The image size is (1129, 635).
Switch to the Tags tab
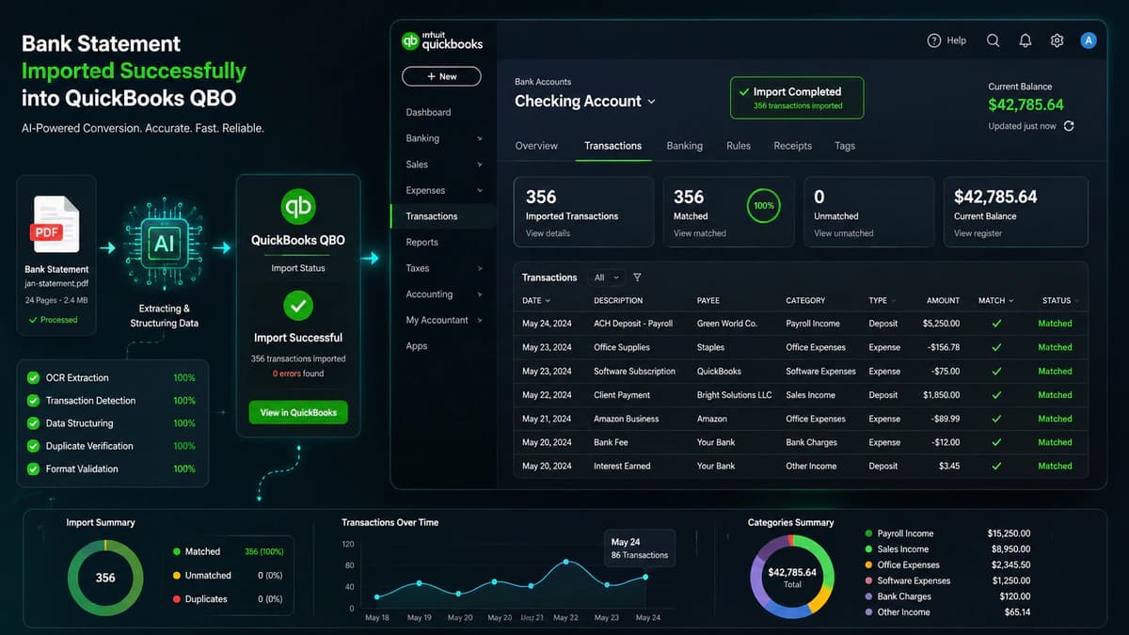click(x=845, y=146)
